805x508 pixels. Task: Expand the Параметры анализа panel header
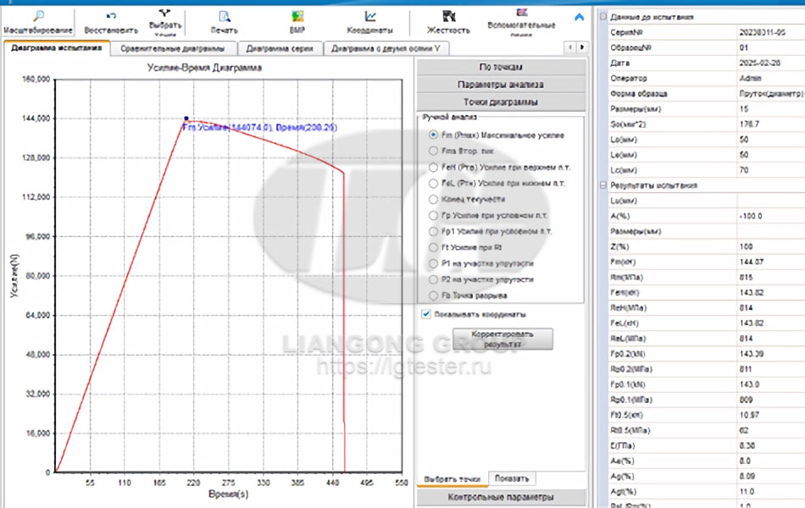click(x=501, y=85)
